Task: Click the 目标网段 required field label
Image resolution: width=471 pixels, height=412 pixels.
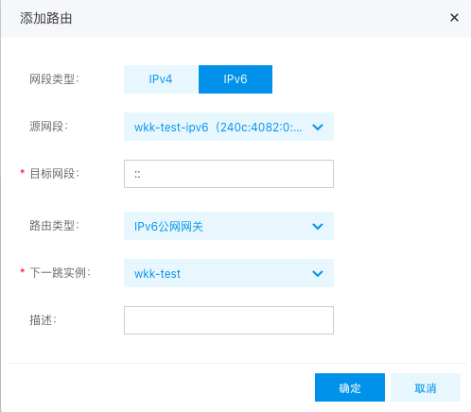Action: pyautogui.click(x=54, y=174)
